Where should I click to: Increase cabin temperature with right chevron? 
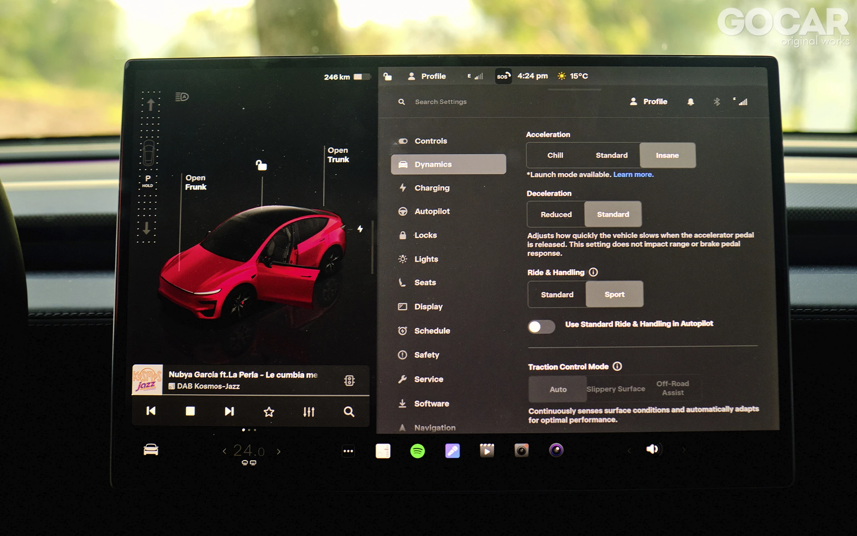pos(279,452)
